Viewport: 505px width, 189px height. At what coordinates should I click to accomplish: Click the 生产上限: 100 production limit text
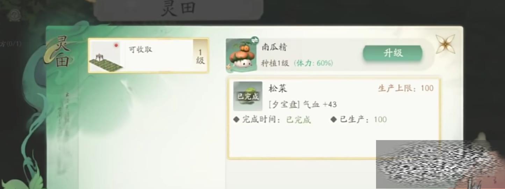pyautogui.click(x=406, y=88)
